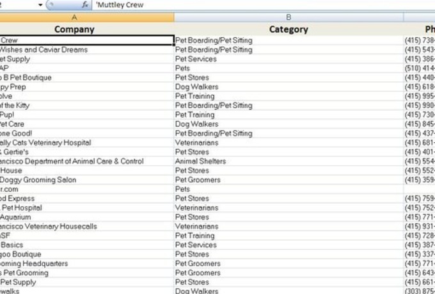Select the selected cell ending in Crew

pos(87,40)
